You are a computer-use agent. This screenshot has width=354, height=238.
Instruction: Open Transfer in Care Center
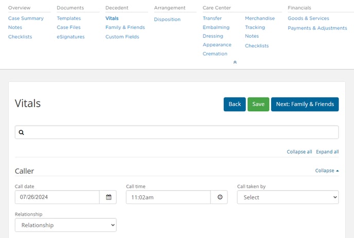[x=212, y=19]
